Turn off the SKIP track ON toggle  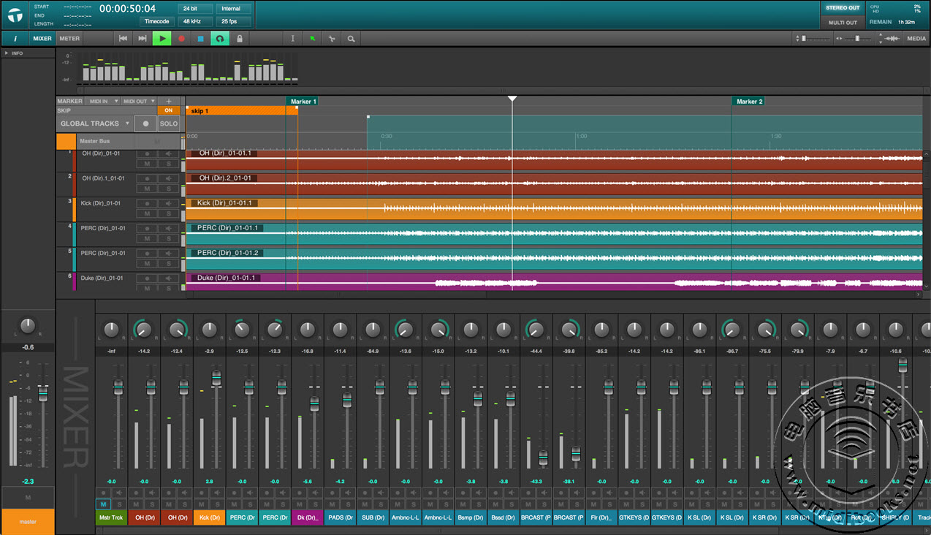pyautogui.click(x=169, y=111)
